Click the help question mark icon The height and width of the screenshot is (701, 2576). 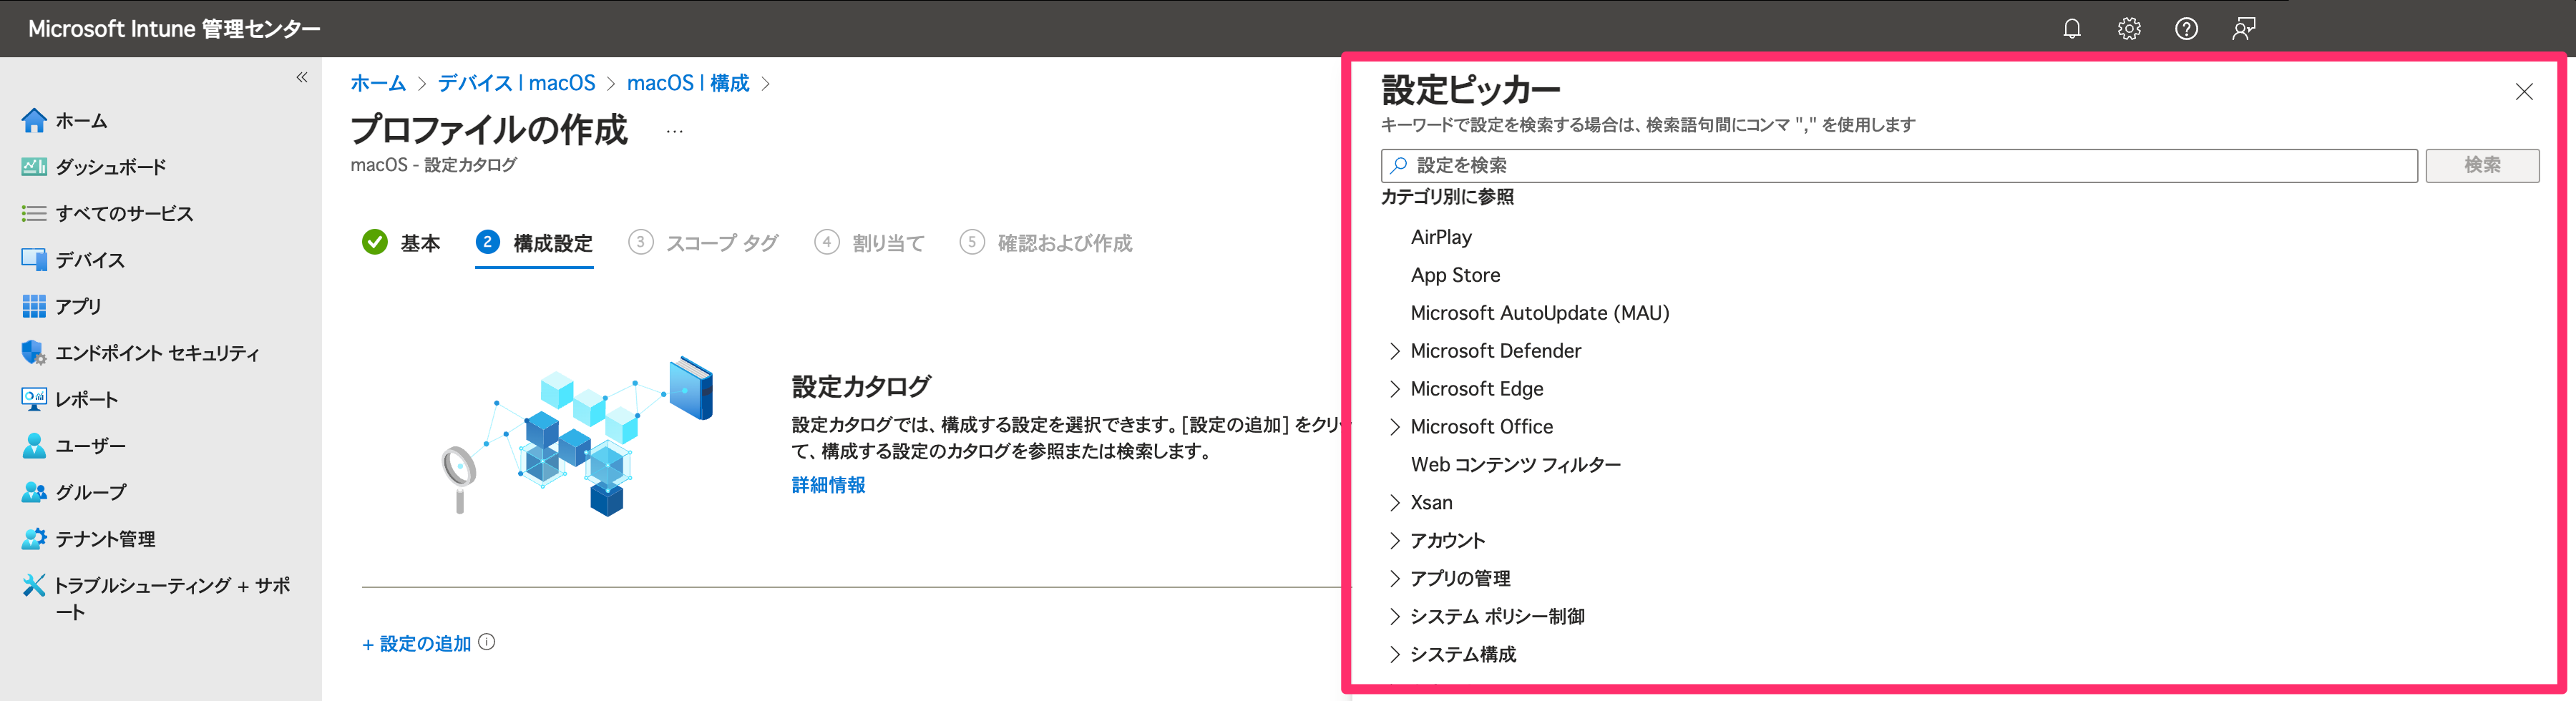[2186, 29]
